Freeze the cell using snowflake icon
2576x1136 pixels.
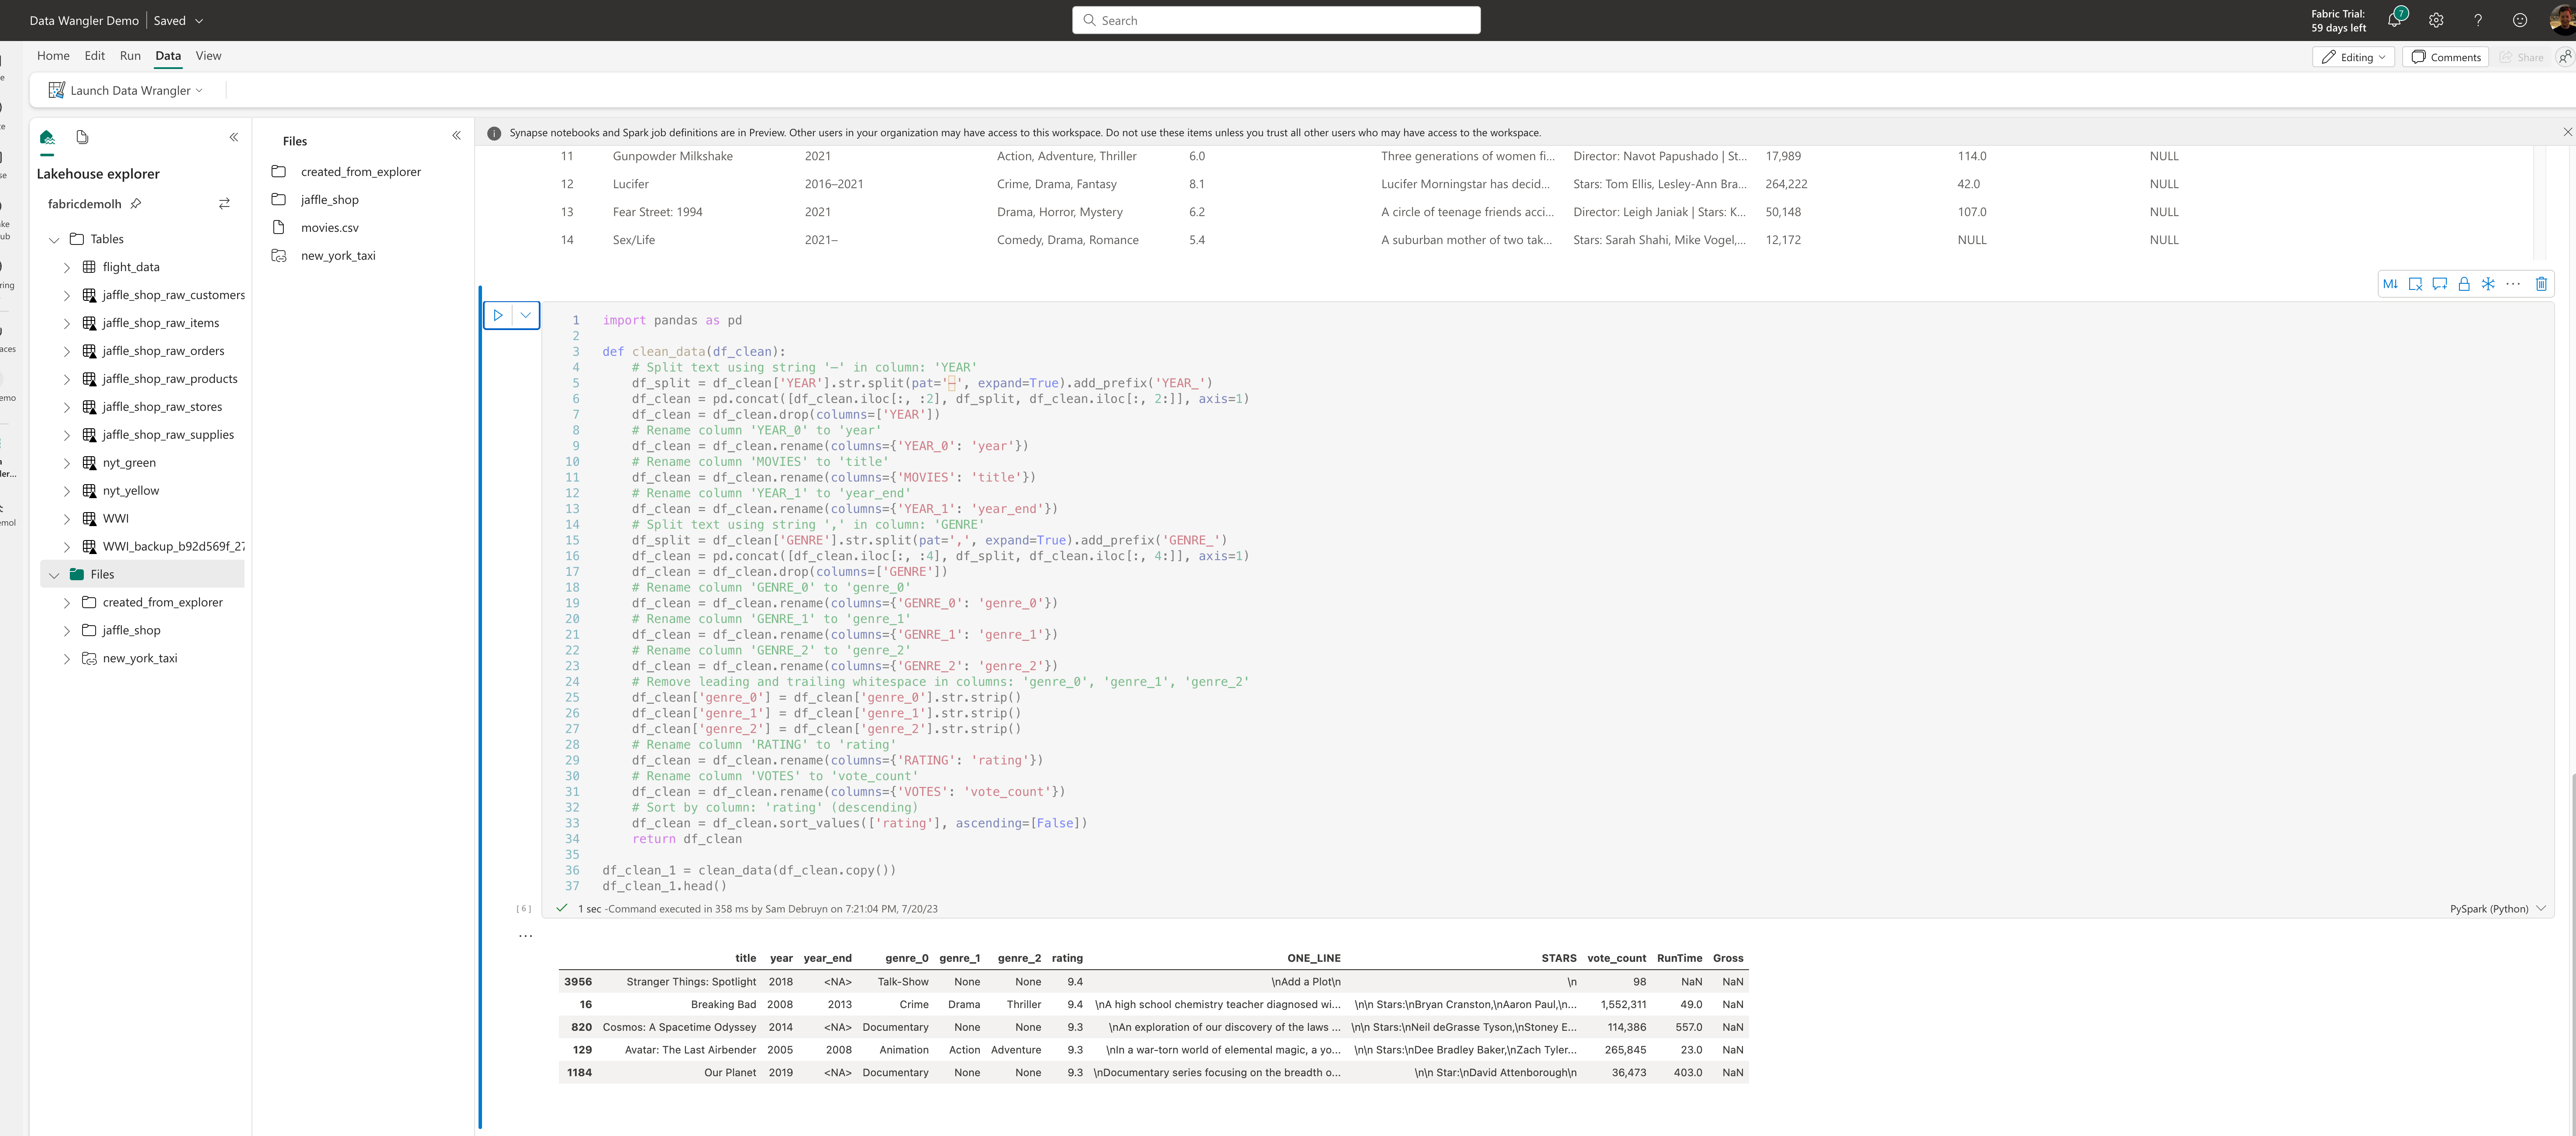tap(2488, 284)
